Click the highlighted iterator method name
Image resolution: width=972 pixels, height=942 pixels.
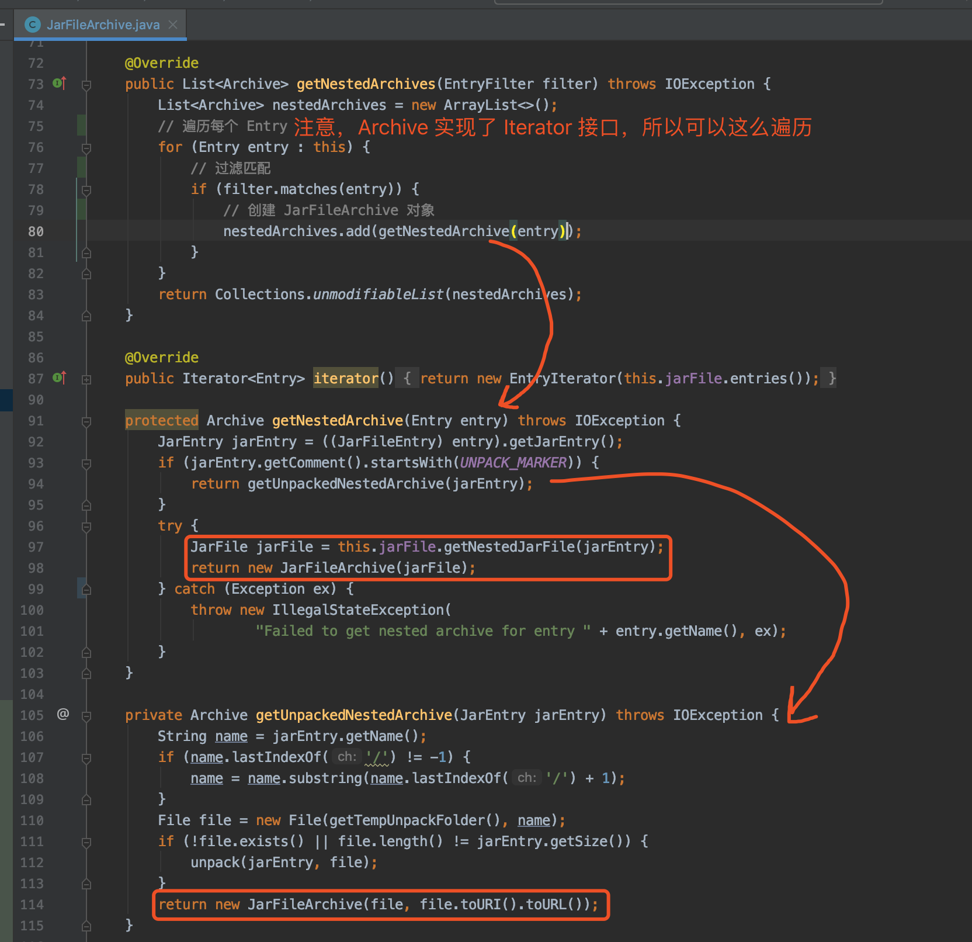[x=346, y=379]
